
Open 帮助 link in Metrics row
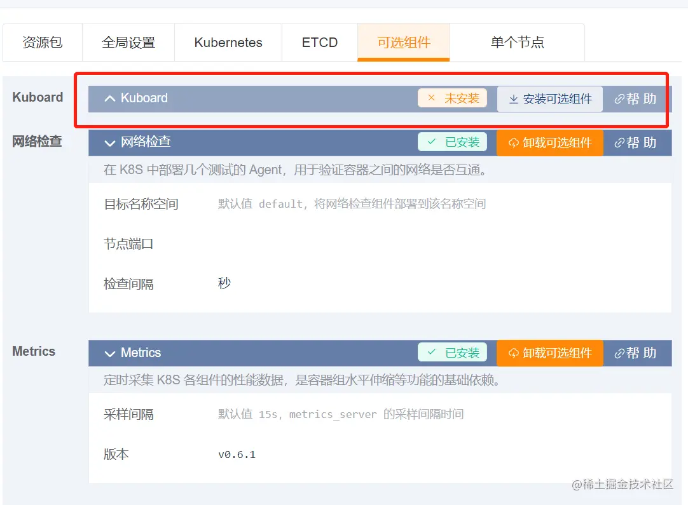click(635, 353)
